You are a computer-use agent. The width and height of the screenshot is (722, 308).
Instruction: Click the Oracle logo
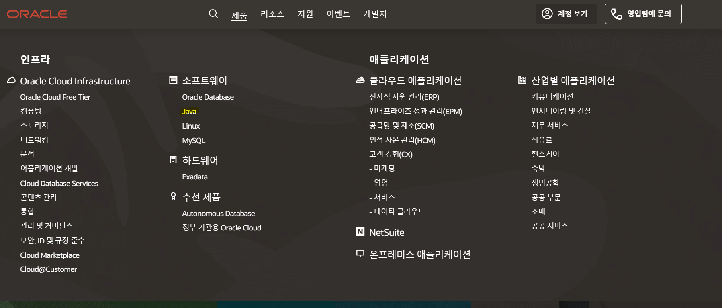click(x=37, y=14)
